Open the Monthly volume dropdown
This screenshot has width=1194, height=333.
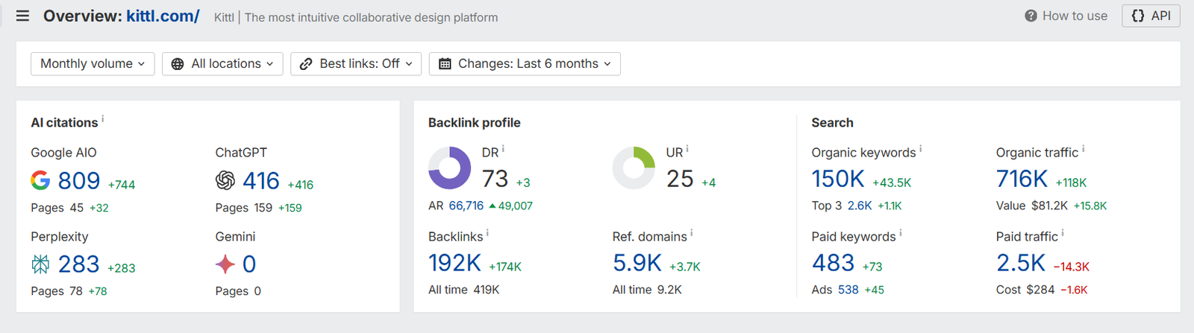pyautogui.click(x=93, y=64)
